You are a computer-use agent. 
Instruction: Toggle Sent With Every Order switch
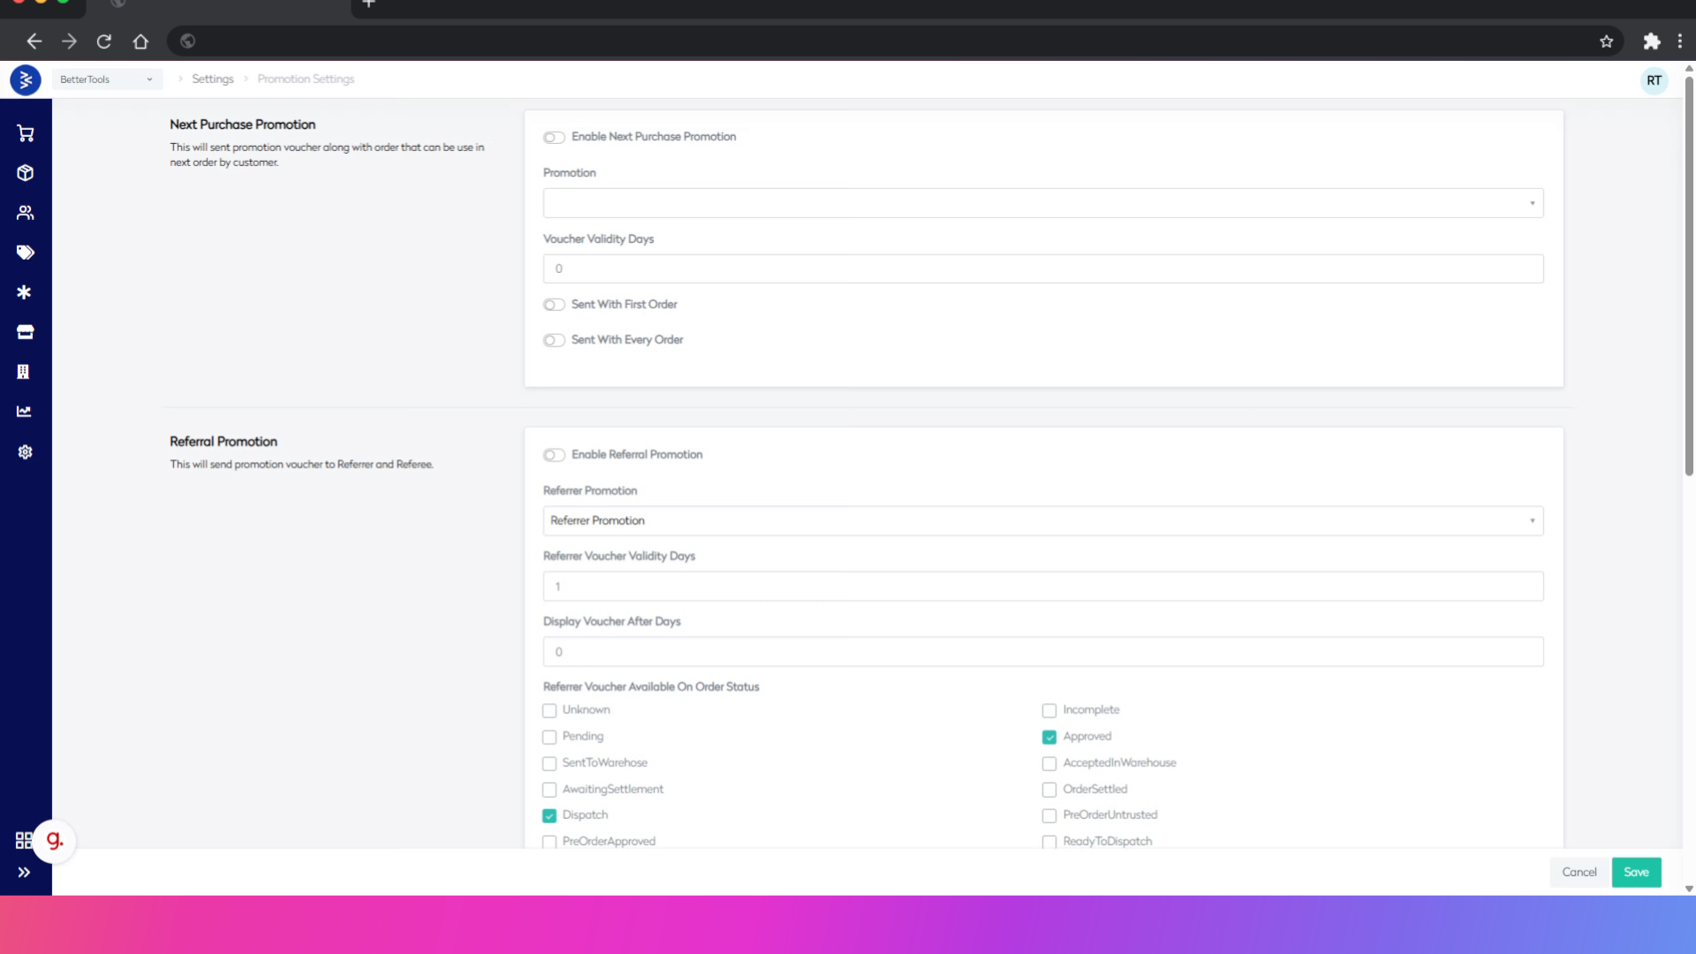coord(554,341)
